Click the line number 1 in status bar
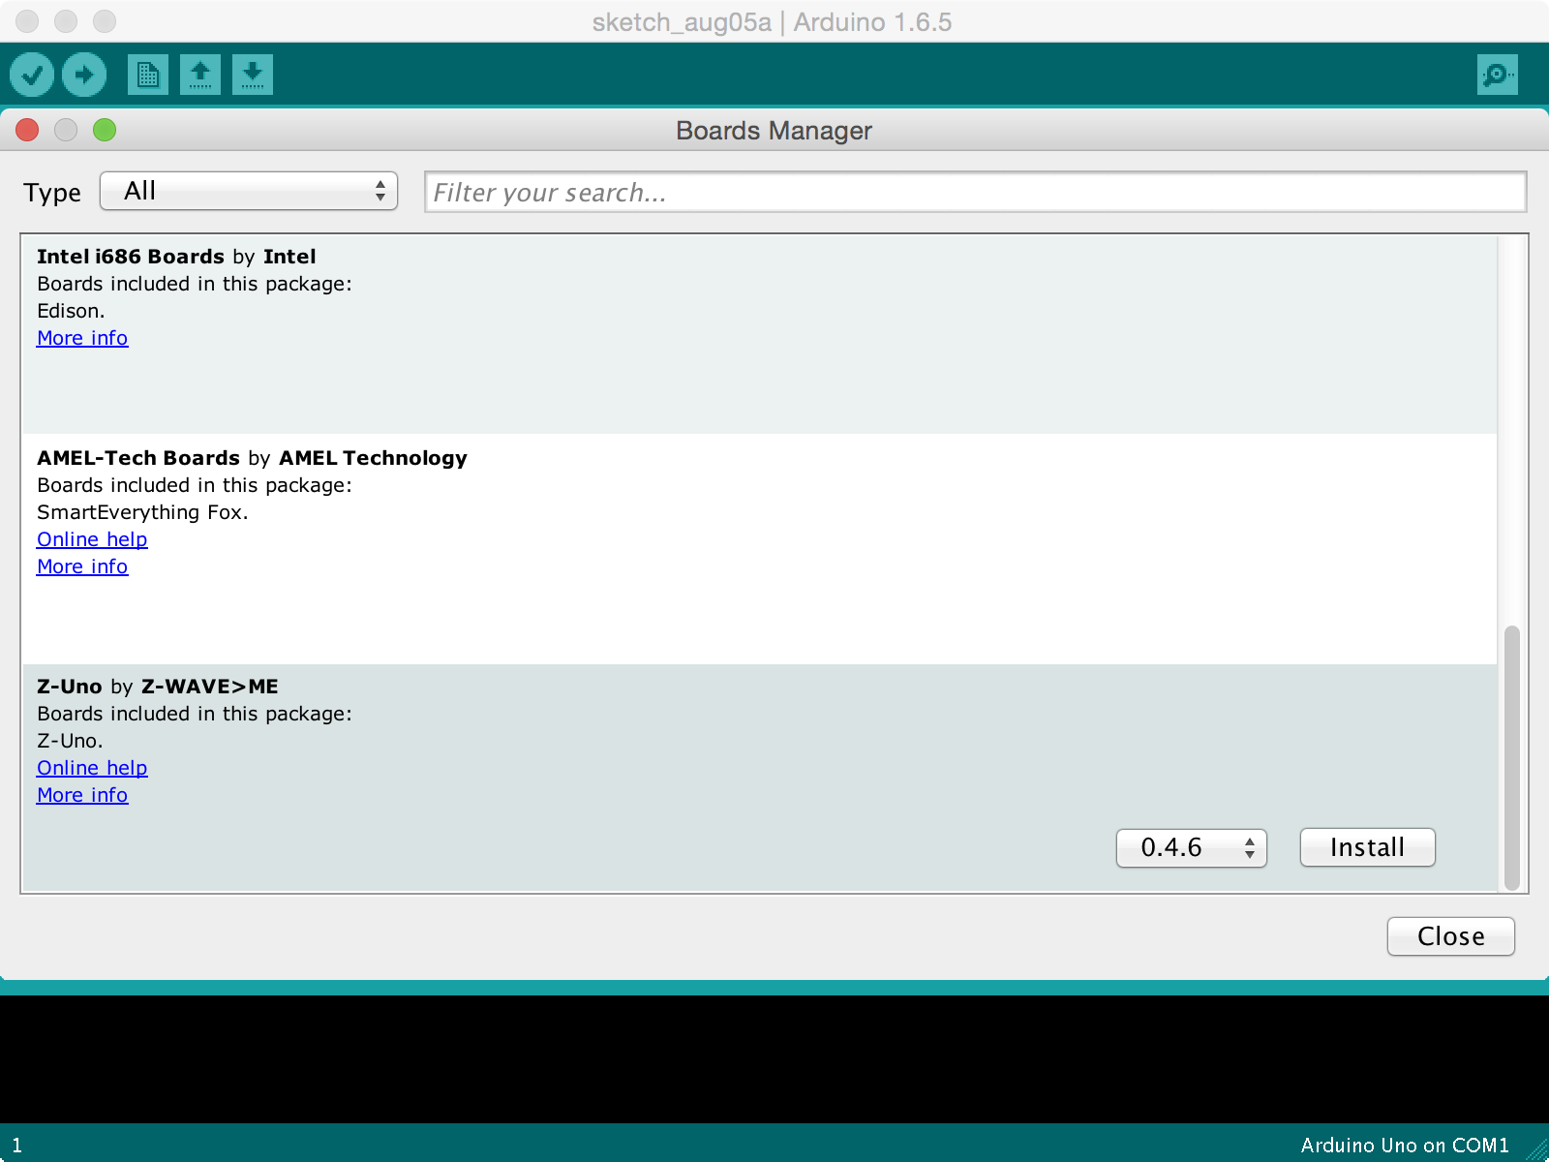This screenshot has width=1549, height=1162. click(x=16, y=1146)
